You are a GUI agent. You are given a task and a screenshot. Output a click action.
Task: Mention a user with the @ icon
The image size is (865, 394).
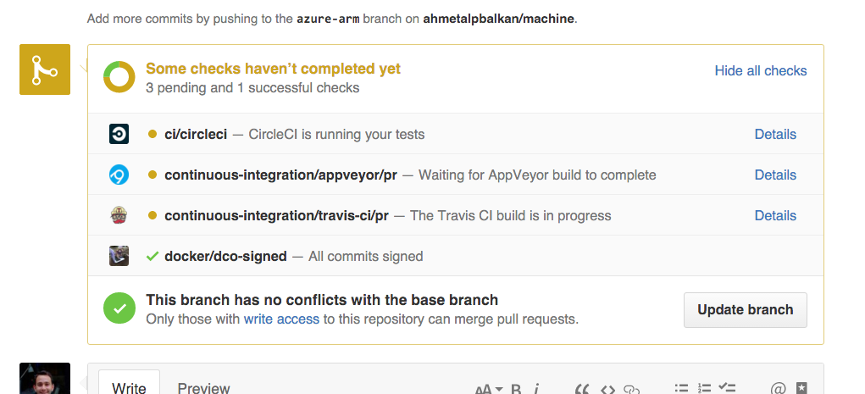(x=777, y=390)
